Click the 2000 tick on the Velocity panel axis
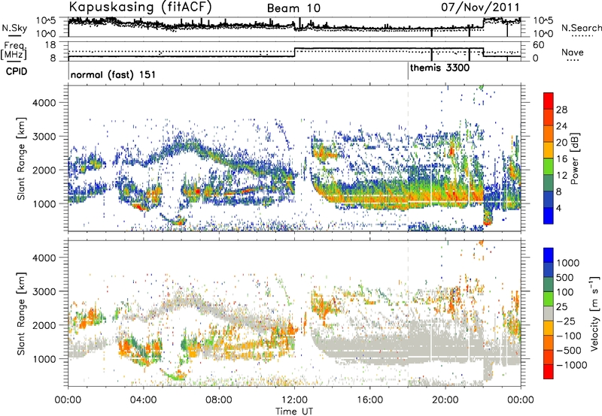 pos(44,325)
